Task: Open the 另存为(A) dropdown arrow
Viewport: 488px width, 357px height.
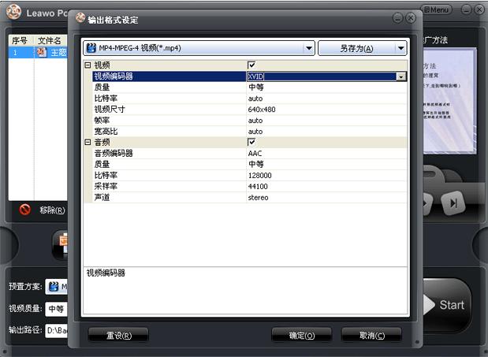Action: [400, 48]
